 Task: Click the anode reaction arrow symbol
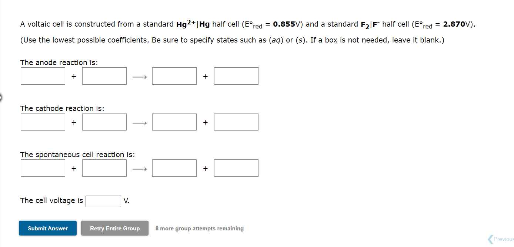140,77
